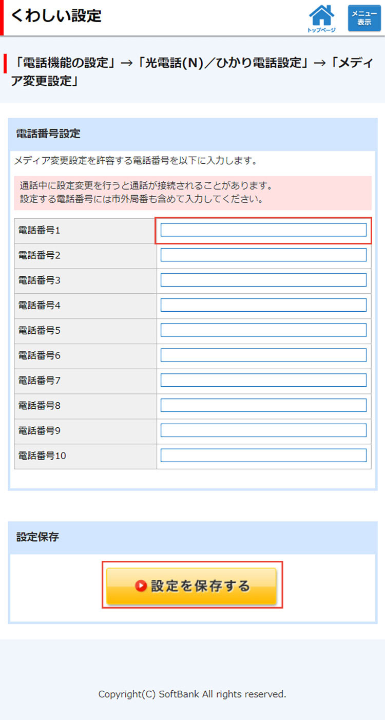Select the 電話番号設定 section header
The width and height of the screenshot is (385, 720).
[x=48, y=134]
